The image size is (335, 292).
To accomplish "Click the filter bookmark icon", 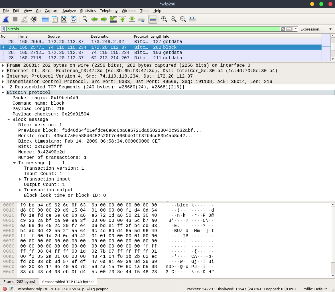I will pyautogui.click(x=4, y=29).
